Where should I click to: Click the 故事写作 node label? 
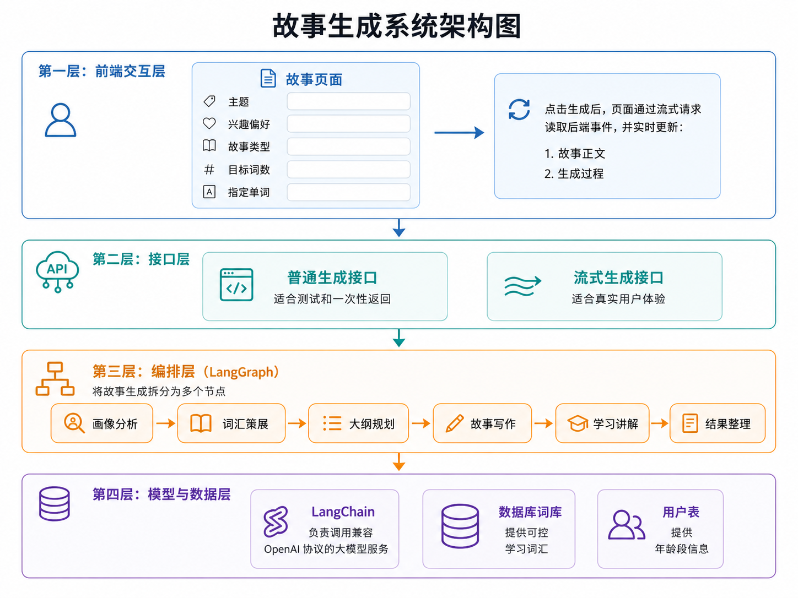tap(493, 424)
